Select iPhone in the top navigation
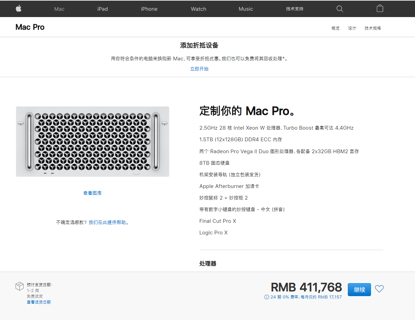 point(149,9)
